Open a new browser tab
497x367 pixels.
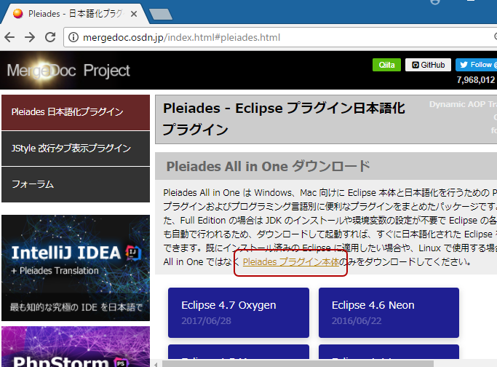[x=160, y=15]
